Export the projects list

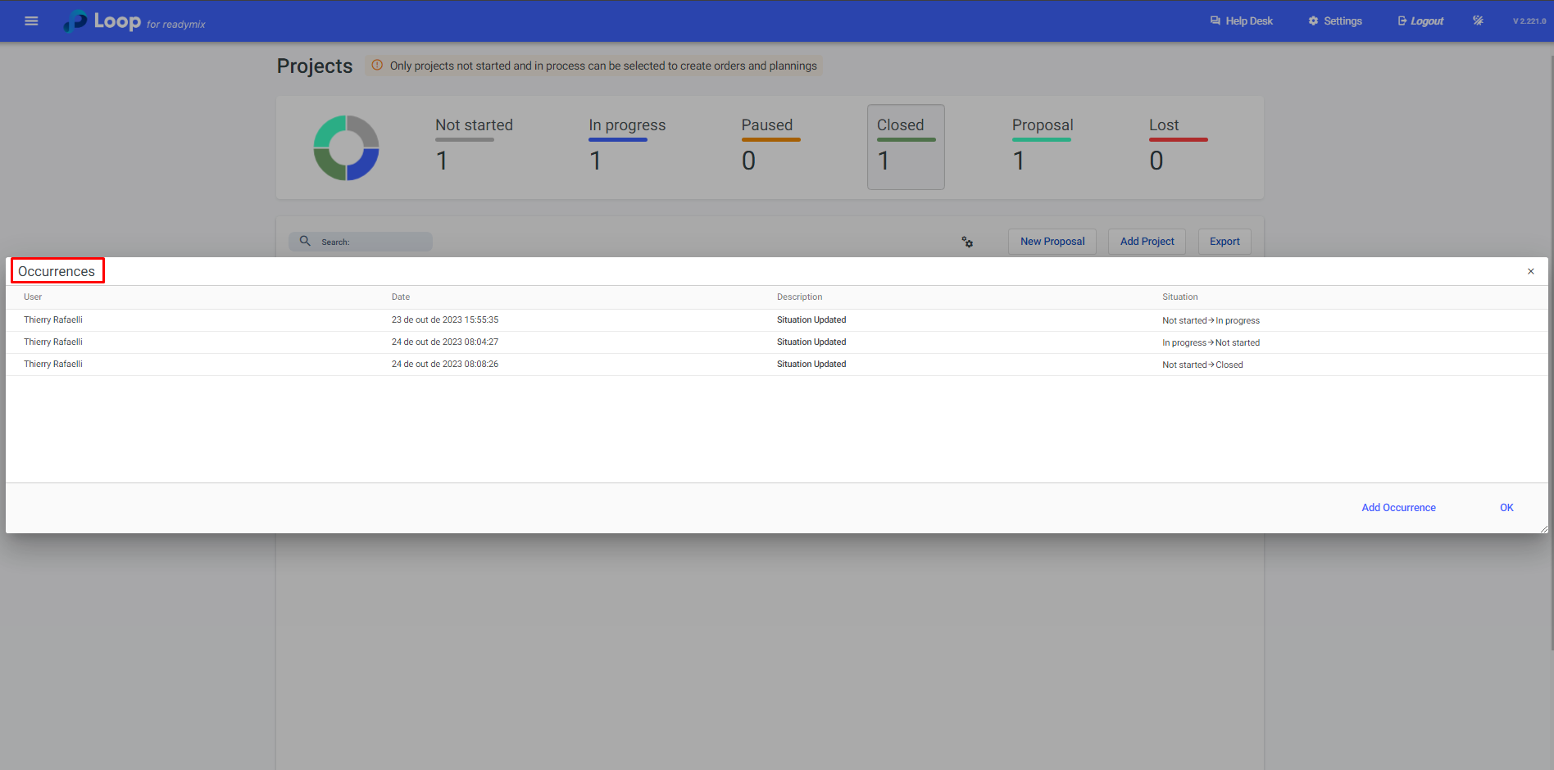pos(1225,242)
